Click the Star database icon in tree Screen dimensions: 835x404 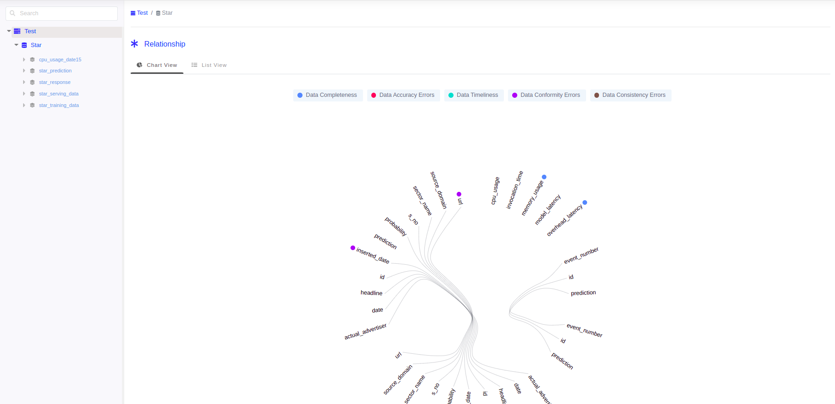(24, 45)
